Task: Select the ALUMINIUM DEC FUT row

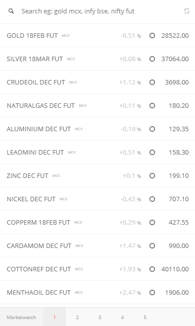Action: click(97, 129)
